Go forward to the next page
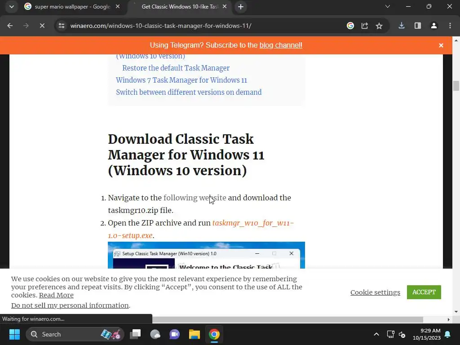Image resolution: width=460 pixels, height=345 pixels. (x=26, y=26)
